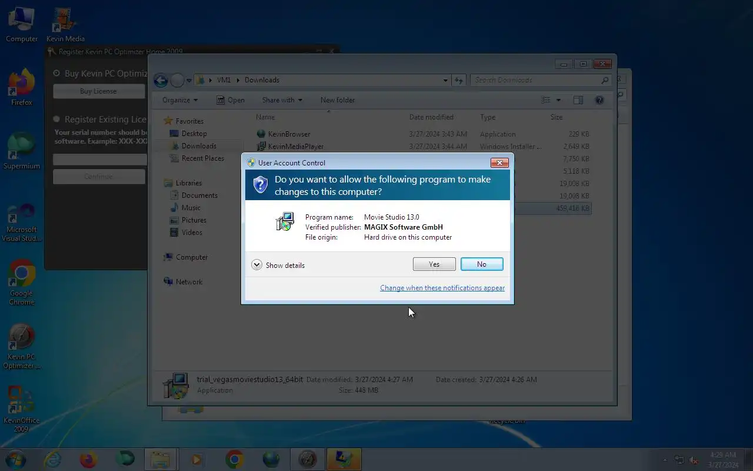The height and width of the screenshot is (471, 753).
Task: Toggle the preview pane icon
Action: click(578, 100)
